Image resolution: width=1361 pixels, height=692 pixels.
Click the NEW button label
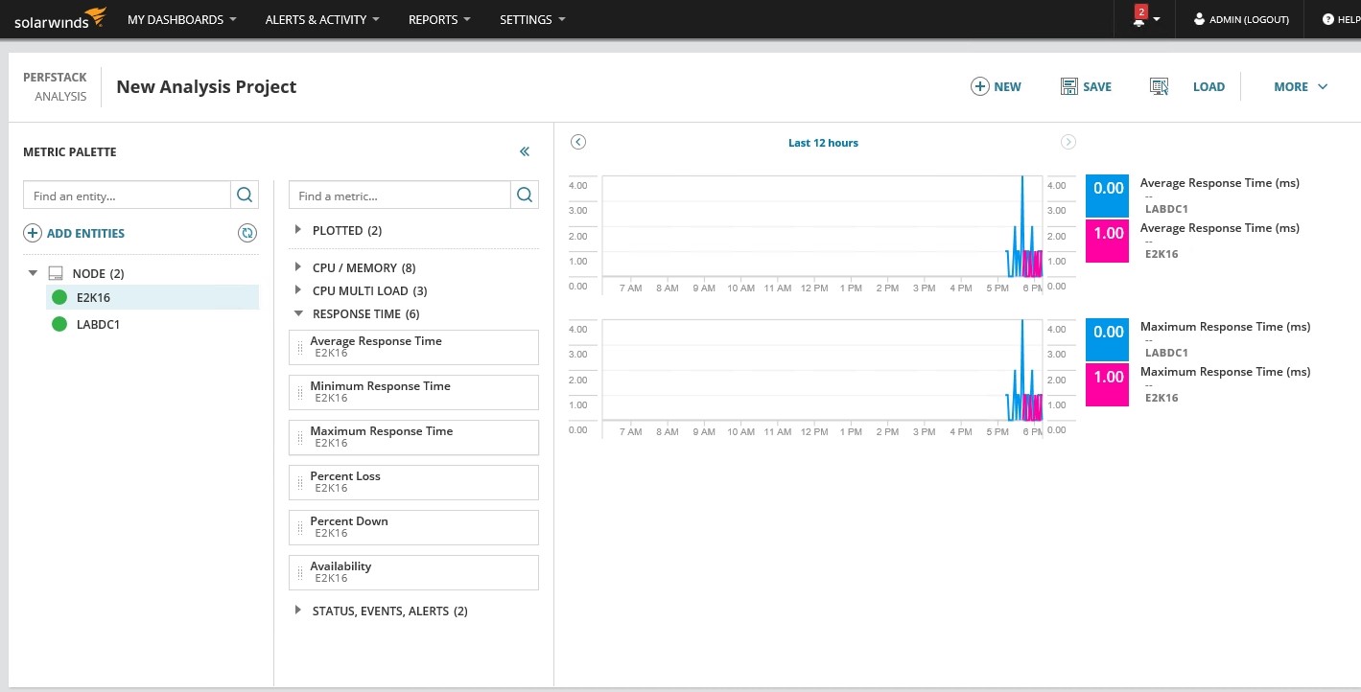[1007, 86]
